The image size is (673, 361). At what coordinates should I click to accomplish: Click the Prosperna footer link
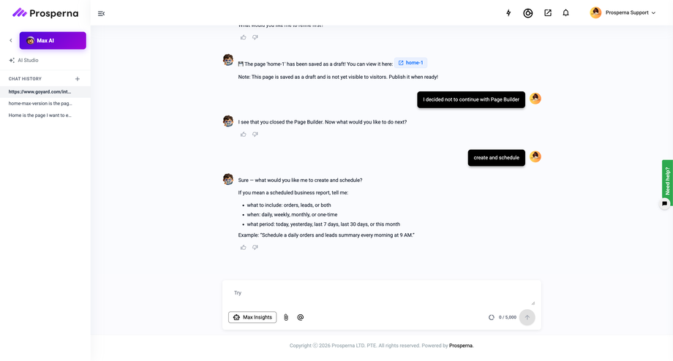(461, 346)
